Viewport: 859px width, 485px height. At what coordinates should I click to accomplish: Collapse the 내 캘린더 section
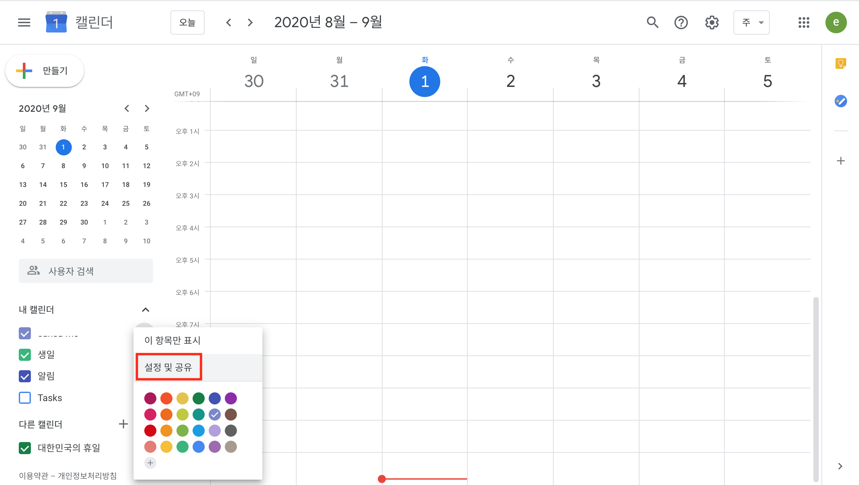(x=145, y=309)
